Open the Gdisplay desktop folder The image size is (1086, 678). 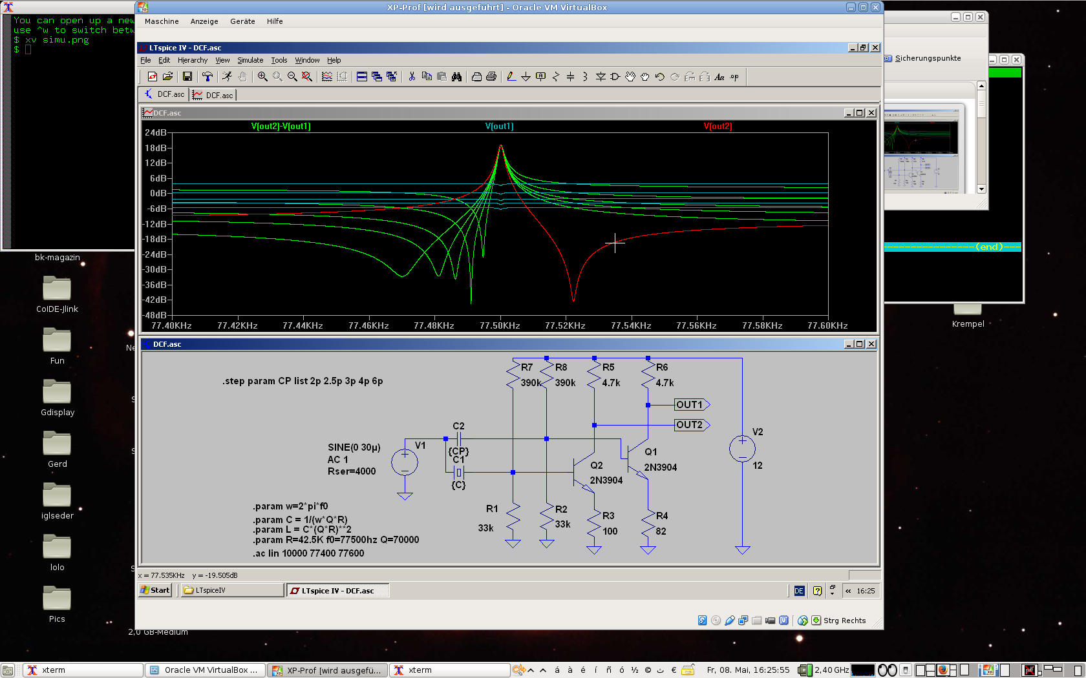pyautogui.click(x=57, y=398)
